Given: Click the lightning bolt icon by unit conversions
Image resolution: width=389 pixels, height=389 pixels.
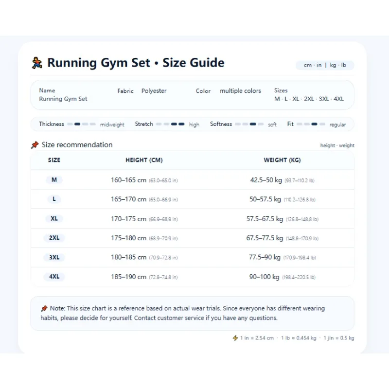Looking at the screenshot, I should point(235,338).
